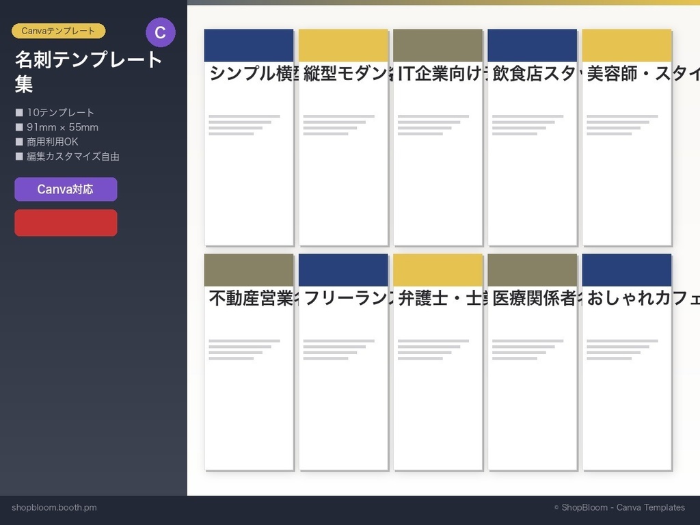The height and width of the screenshot is (525, 700).
Task: Click the square bullet beside 商用利用OK
Action: pyautogui.click(x=19, y=142)
